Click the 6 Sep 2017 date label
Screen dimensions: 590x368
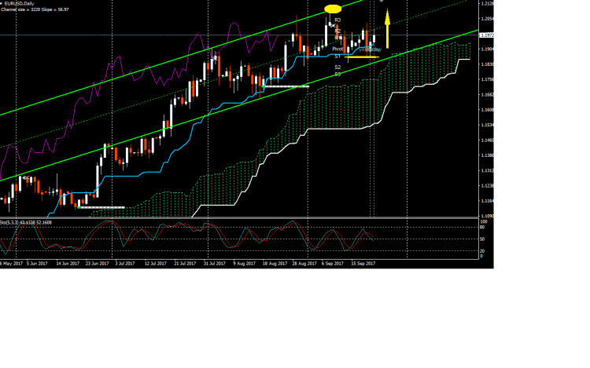(333, 264)
